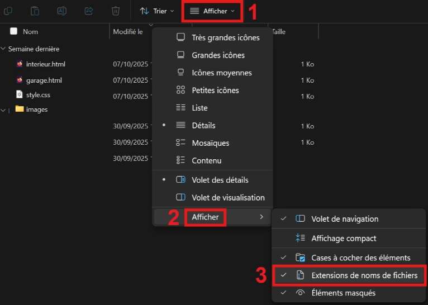This screenshot has width=428, height=305.
Task: Toggle the Volet des détails pane
Action: (220, 180)
